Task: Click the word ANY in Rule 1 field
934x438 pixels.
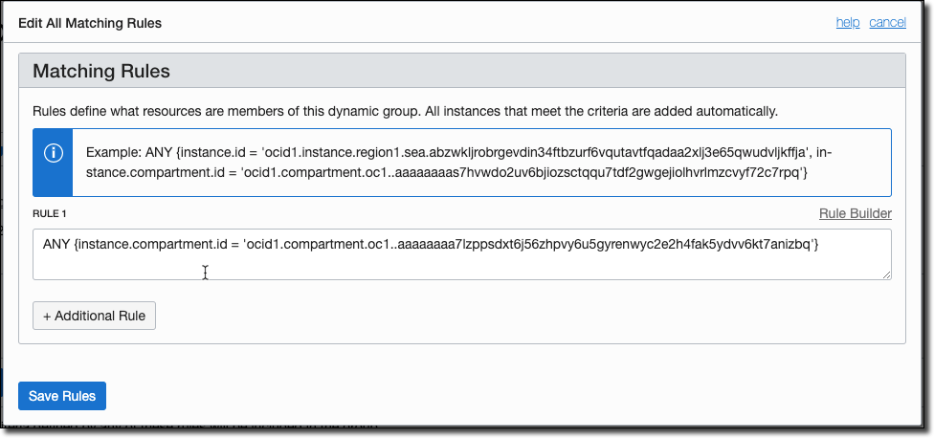Action: tap(56, 245)
